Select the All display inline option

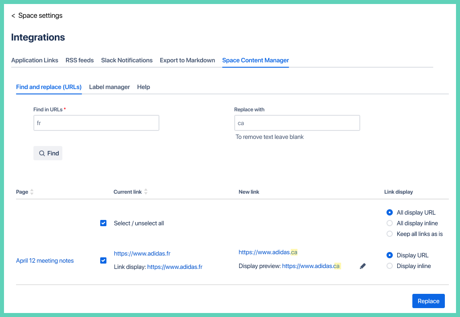click(x=390, y=223)
